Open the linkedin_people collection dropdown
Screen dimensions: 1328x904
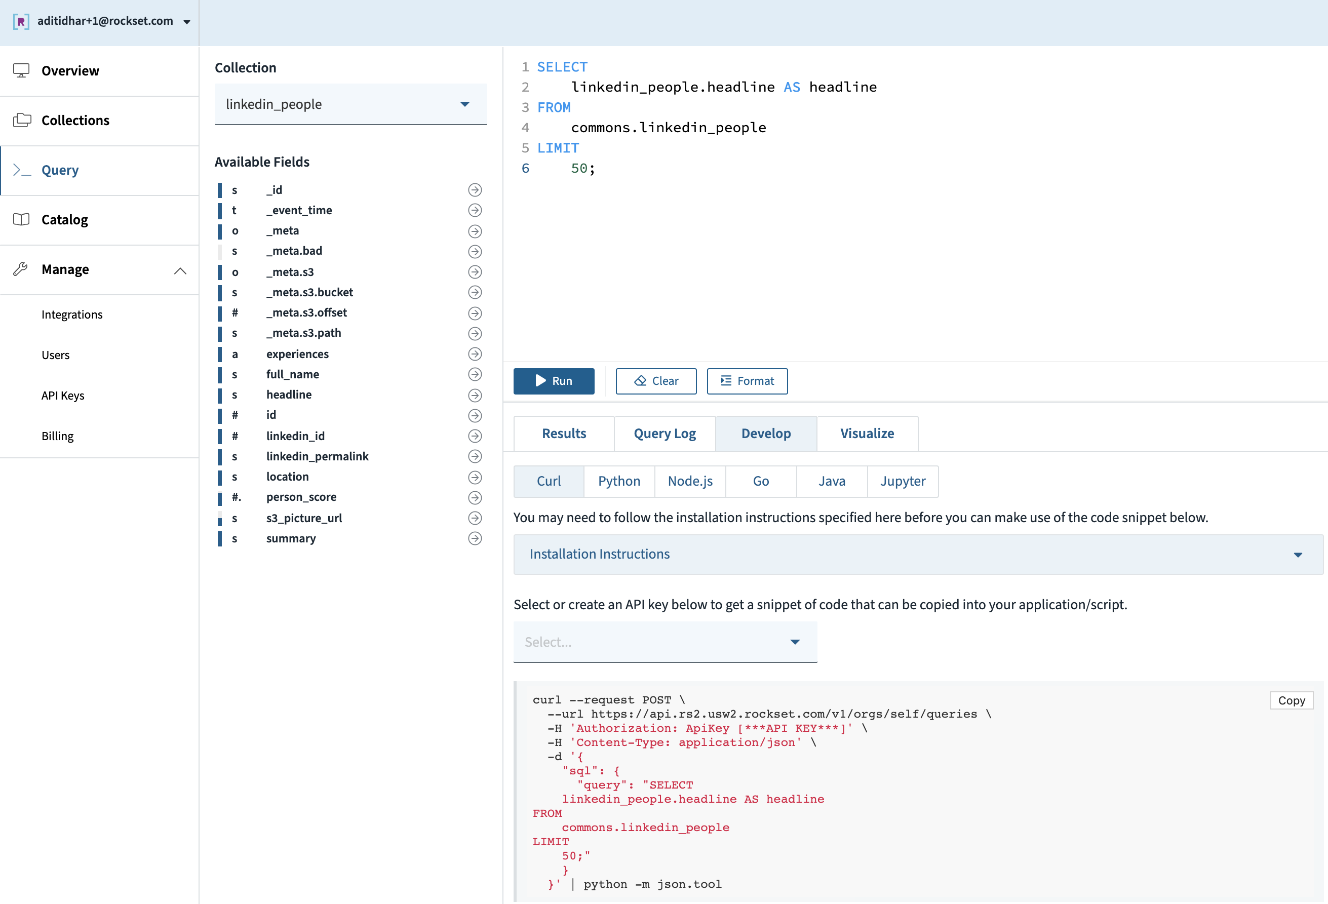pos(350,104)
